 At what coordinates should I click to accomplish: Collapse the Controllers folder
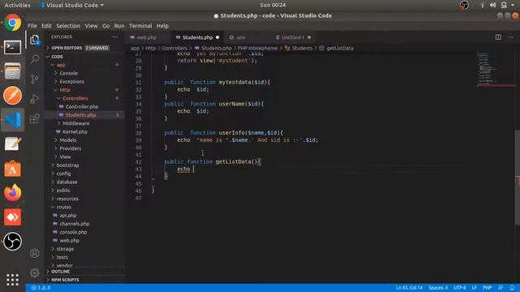[x=84, y=98]
